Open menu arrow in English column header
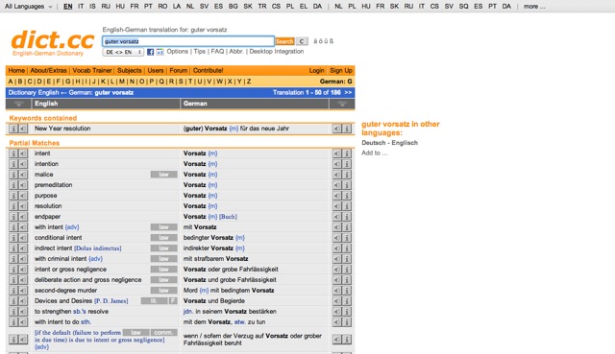This screenshot has width=615, height=354. (x=18, y=104)
